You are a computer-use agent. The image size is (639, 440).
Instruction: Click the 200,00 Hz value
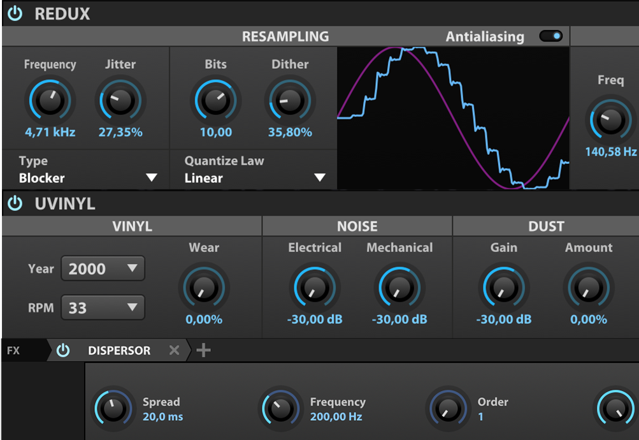tap(336, 417)
